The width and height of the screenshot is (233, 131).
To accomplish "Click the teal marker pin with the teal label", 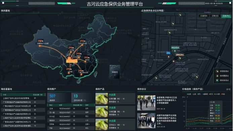I will click(x=175, y=51).
